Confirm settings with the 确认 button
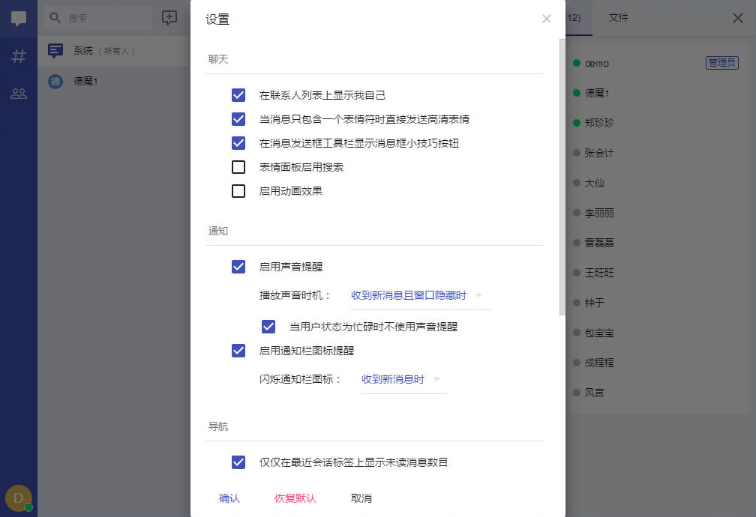This screenshot has width=756, height=517. point(229,498)
